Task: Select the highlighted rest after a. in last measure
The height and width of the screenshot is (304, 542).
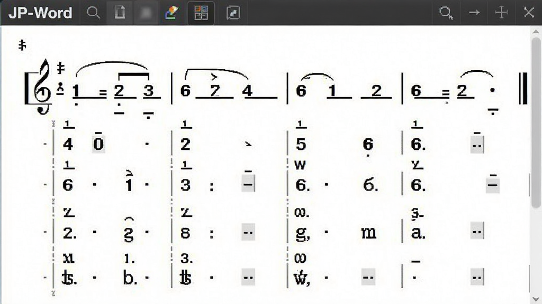Action: pyautogui.click(x=477, y=231)
